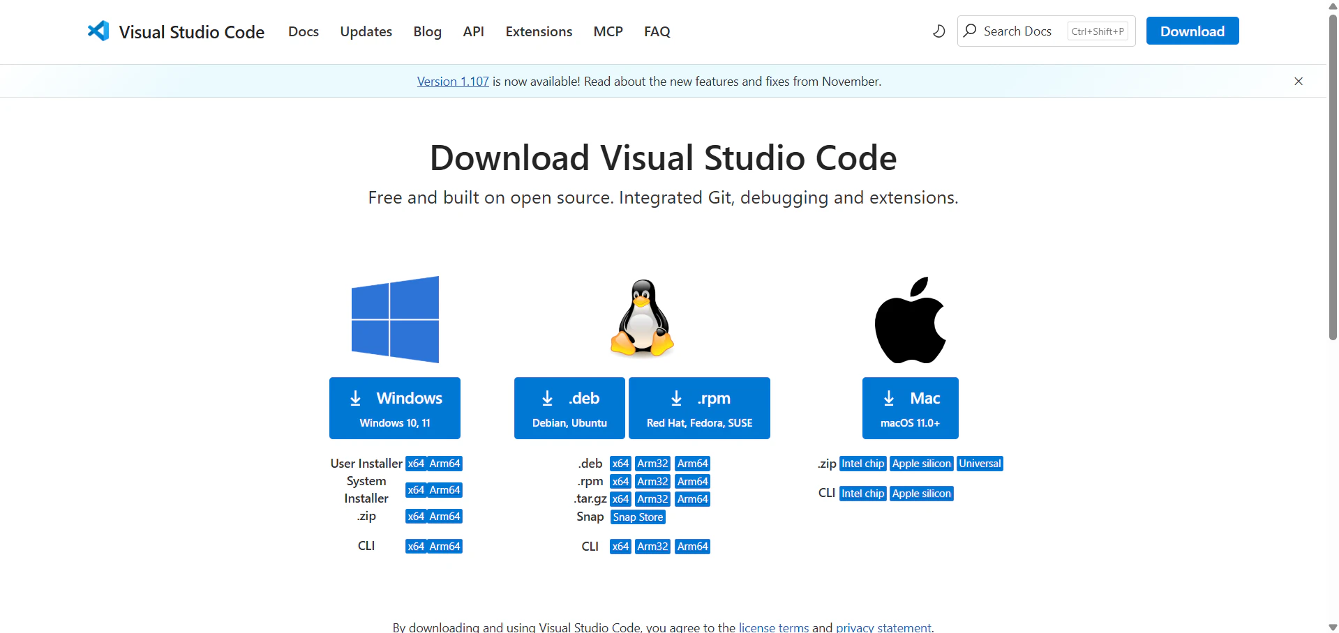Choose Linux .deb Arm32 download
This screenshot has height=633, width=1339.
(653, 464)
